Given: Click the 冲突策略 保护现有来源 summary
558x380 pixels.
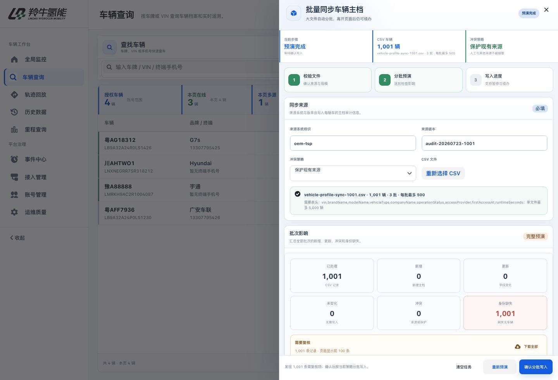Looking at the screenshot, I should (x=511, y=46).
